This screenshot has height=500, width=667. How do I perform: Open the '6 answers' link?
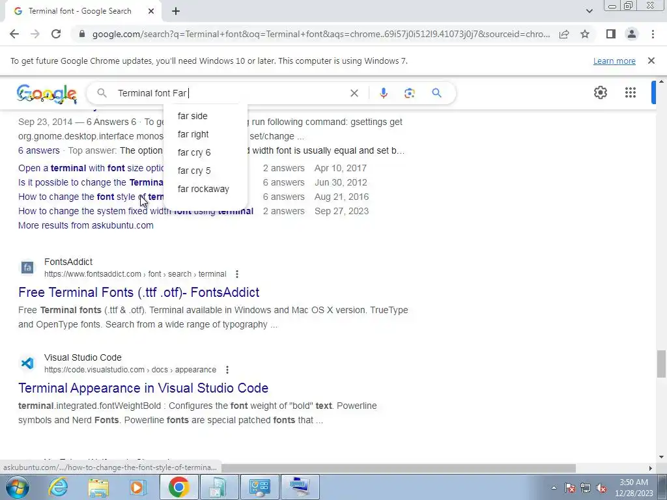38,150
